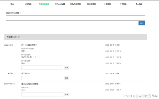
Task: Go to 个人信息 page
Action: pyautogui.click(x=139, y=4)
